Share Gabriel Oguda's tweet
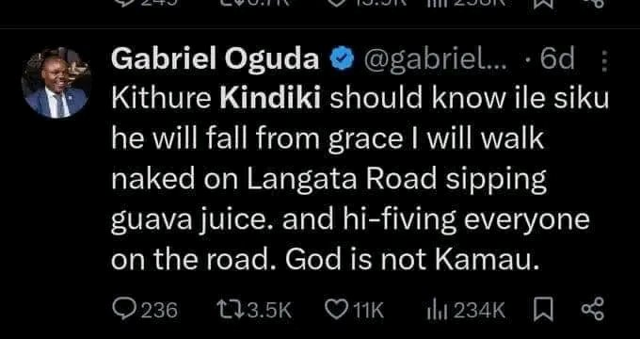The height and width of the screenshot is (339, 640). [593, 310]
